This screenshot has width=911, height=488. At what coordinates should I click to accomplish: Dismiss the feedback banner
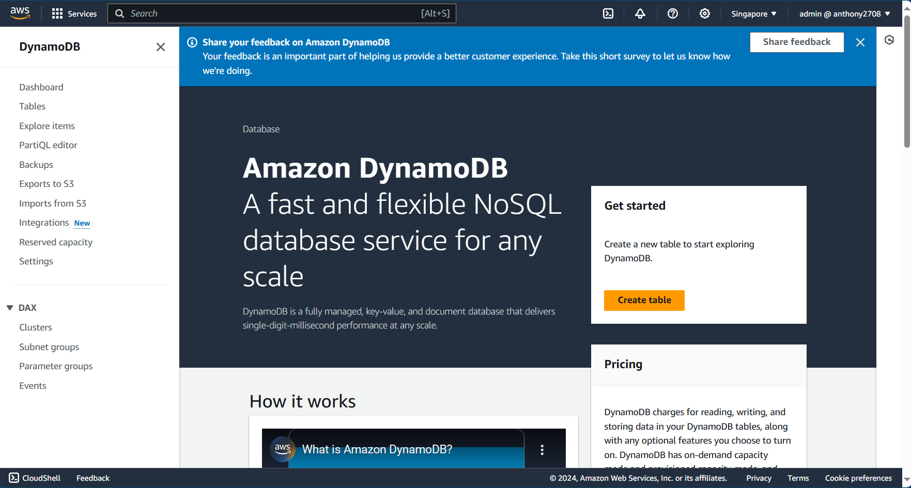tap(860, 42)
